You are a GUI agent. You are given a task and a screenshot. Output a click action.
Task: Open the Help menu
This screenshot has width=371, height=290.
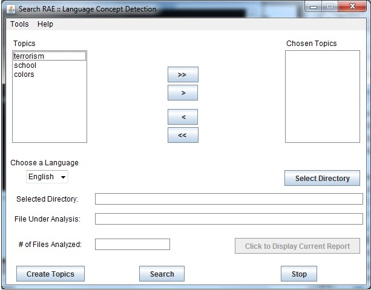point(45,24)
